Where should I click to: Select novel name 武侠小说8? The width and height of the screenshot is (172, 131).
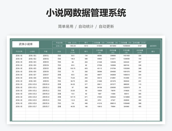pyautogui.click(x=32, y=78)
